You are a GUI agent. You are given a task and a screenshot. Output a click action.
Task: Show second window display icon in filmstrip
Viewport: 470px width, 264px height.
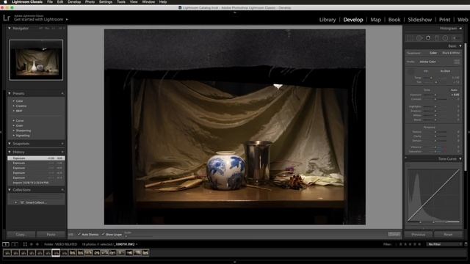point(15,244)
